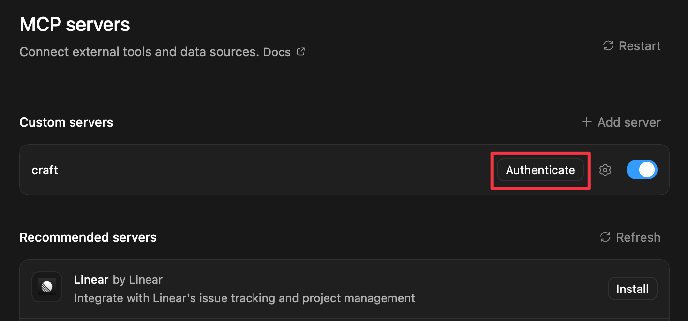Click Authenticate for the craft server
The height and width of the screenshot is (321, 688).
(x=540, y=170)
